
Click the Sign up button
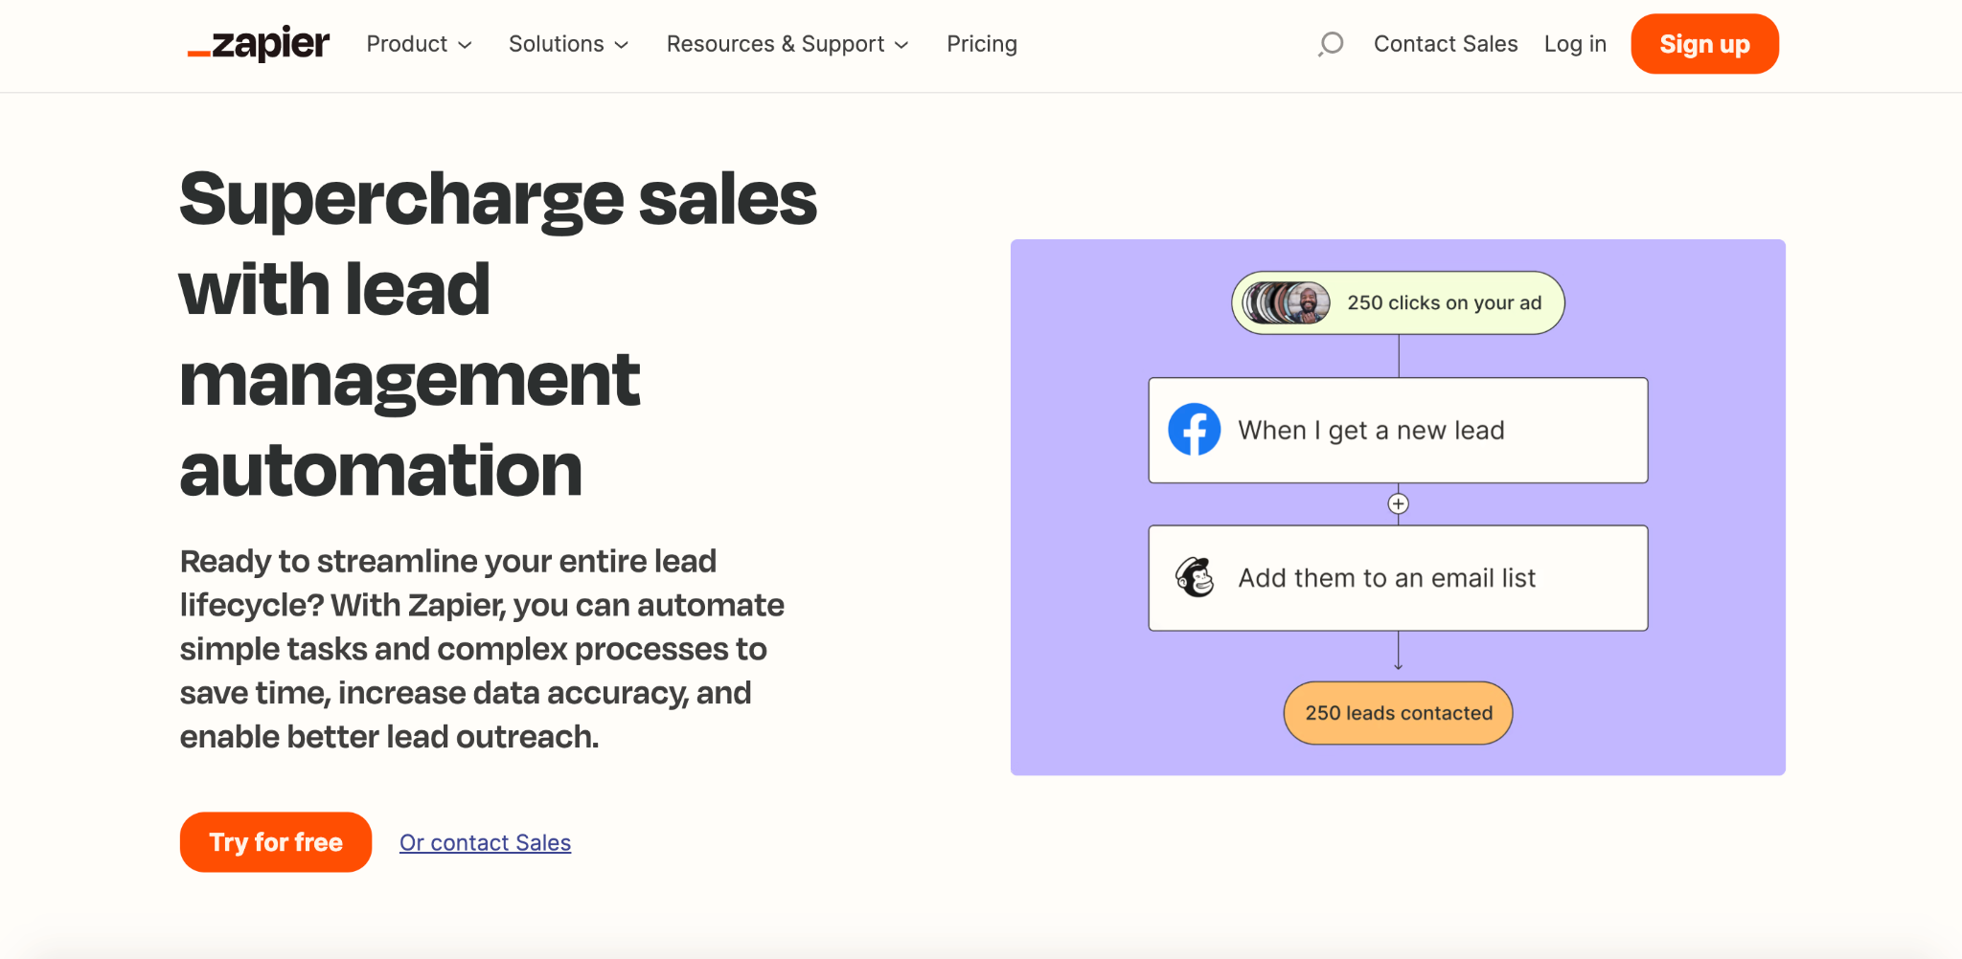(x=1704, y=44)
